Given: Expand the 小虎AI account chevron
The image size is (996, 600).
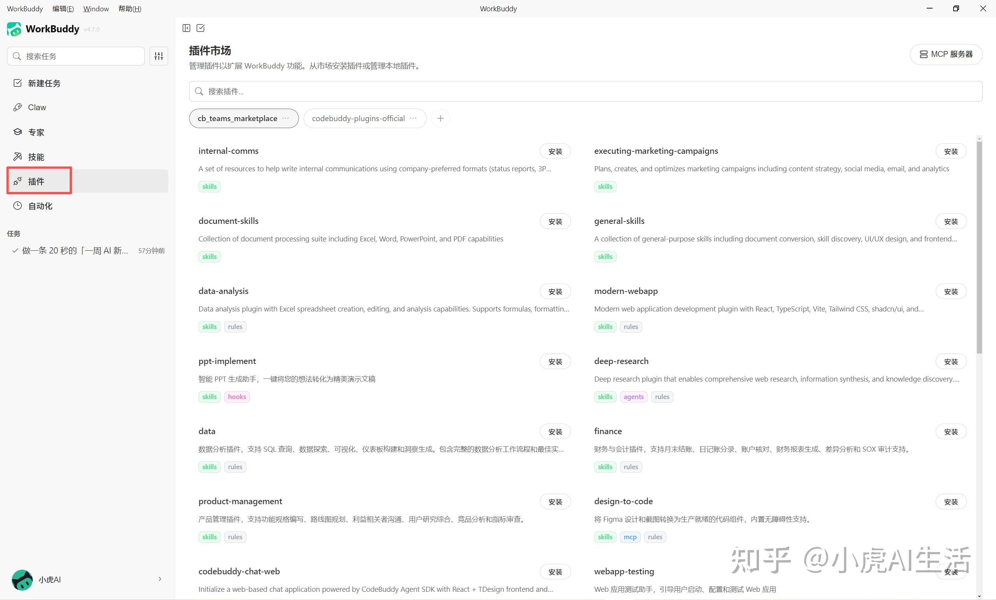Looking at the screenshot, I should pos(160,579).
